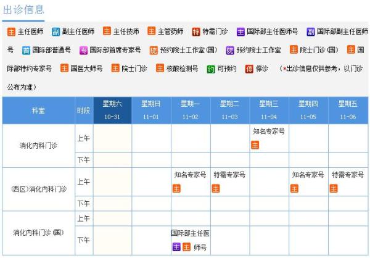Click the 国际部普通号 legend icon
Image resolution: width=370 pixels, height=258 pixels.
[x=26, y=51]
